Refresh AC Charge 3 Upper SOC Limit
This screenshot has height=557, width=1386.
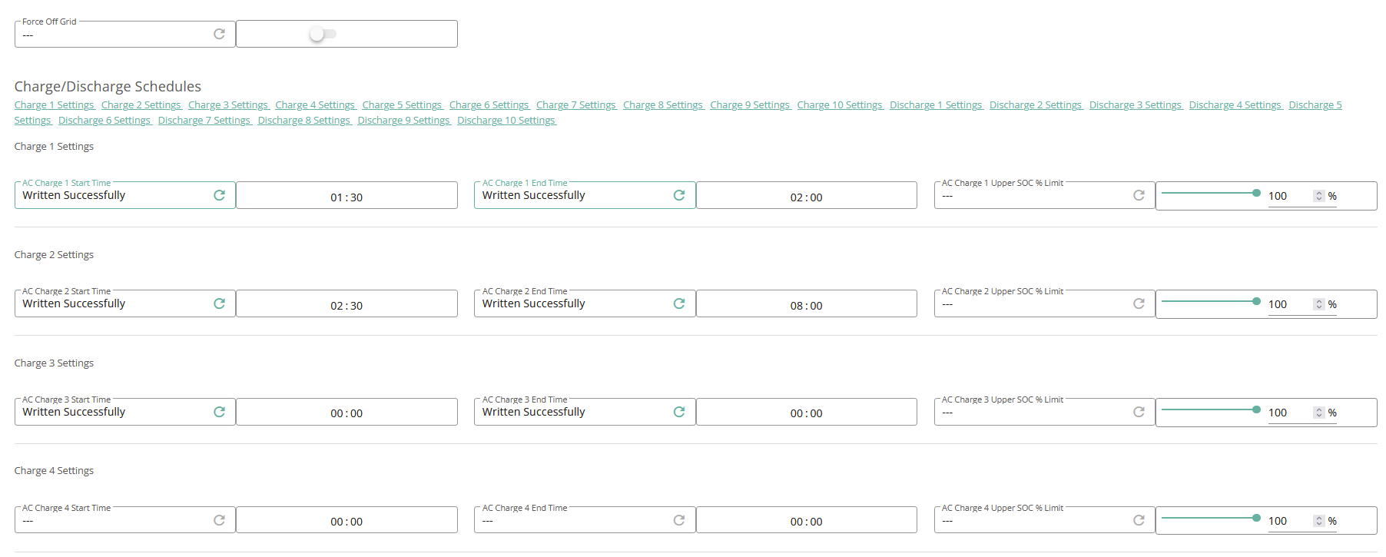point(1139,412)
